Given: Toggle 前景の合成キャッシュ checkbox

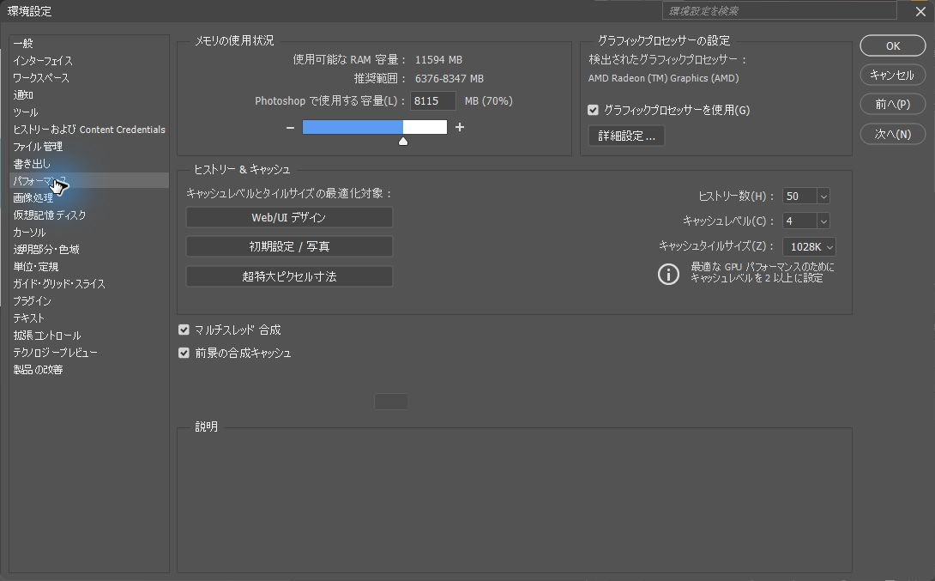Looking at the screenshot, I should pyautogui.click(x=184, y=353).
